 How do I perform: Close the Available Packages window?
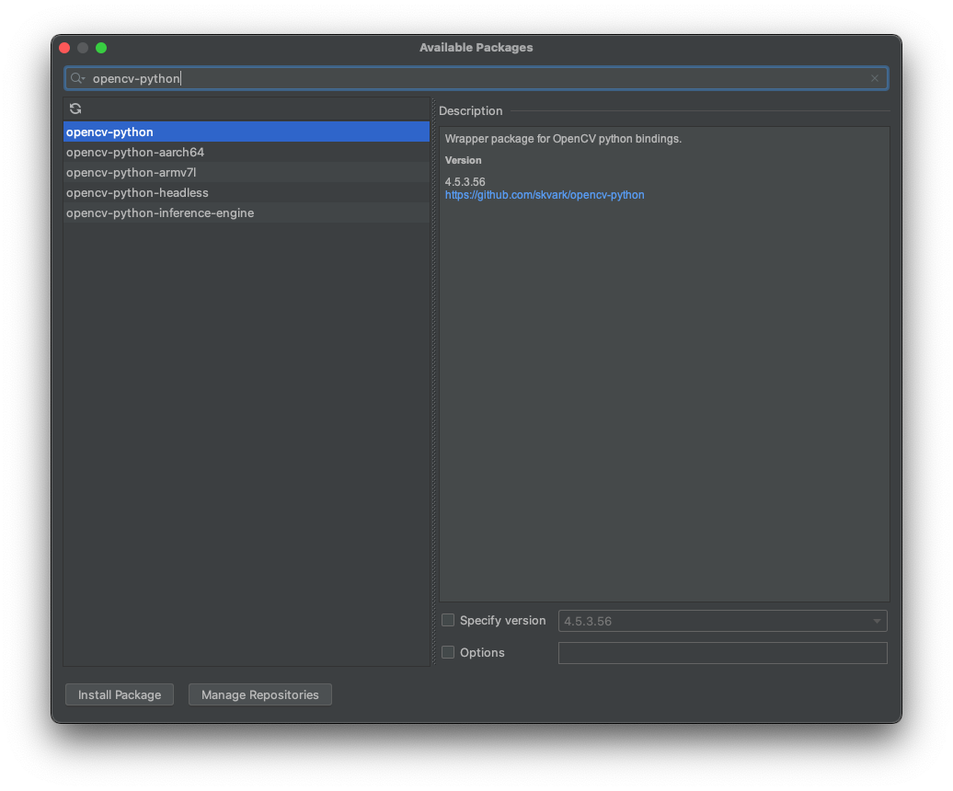coord(64,48)
